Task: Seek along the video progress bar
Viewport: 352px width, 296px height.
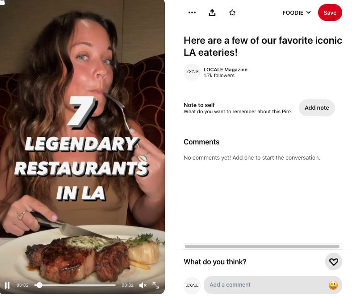Action: [75, 285]
